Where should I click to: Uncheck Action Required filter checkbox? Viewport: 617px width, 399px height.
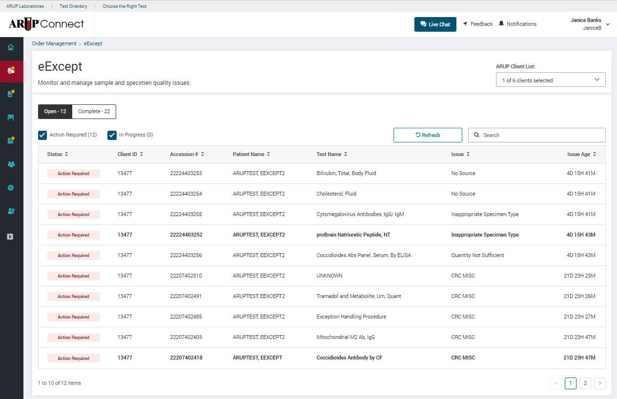click(x=42, y=135)
